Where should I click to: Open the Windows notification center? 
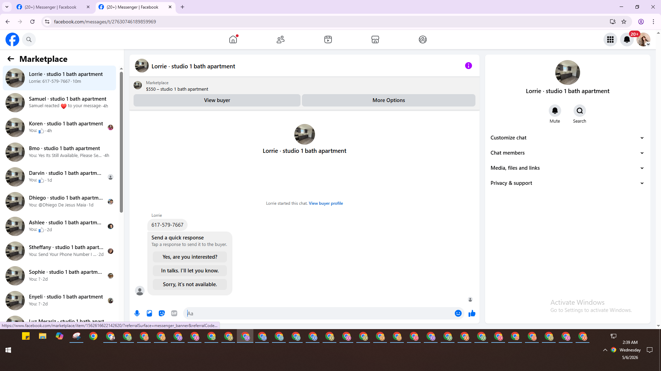point(650,350)
